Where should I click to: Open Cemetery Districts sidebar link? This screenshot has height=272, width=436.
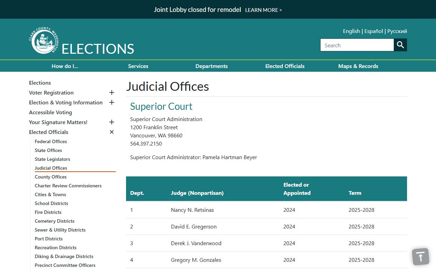pyautogui.click(x=54, y=221)
